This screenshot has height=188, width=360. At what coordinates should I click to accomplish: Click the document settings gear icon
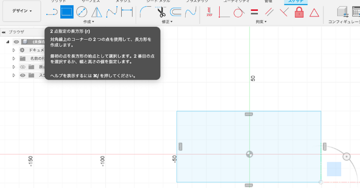click(22, 50)
